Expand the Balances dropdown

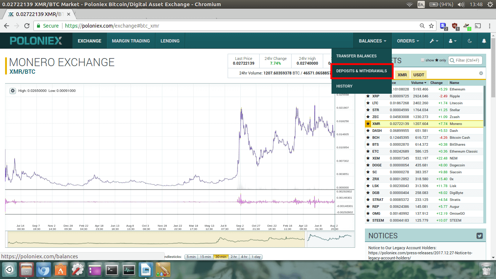373,41
